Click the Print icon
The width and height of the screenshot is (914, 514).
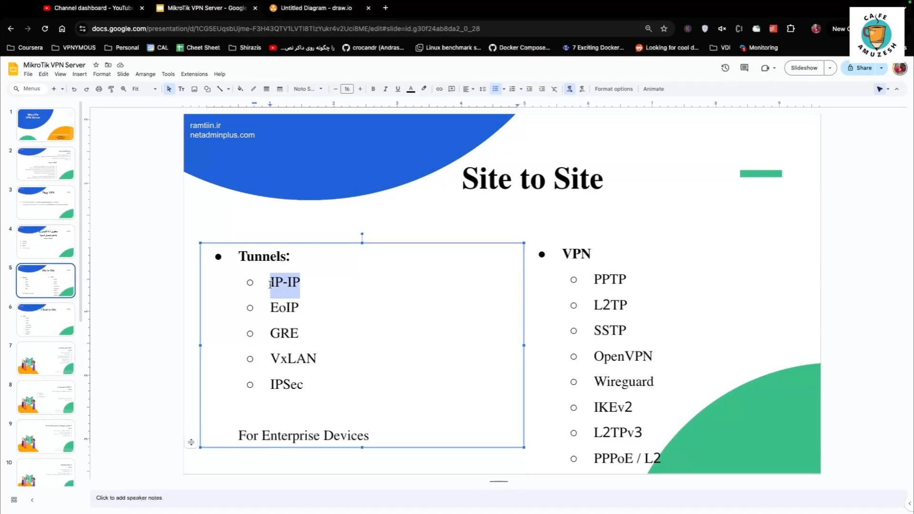pos(99,89)
